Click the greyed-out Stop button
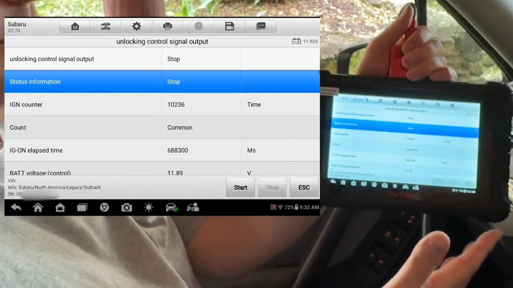Viewport: 513px width, 288px height. [x=273, y=188]
